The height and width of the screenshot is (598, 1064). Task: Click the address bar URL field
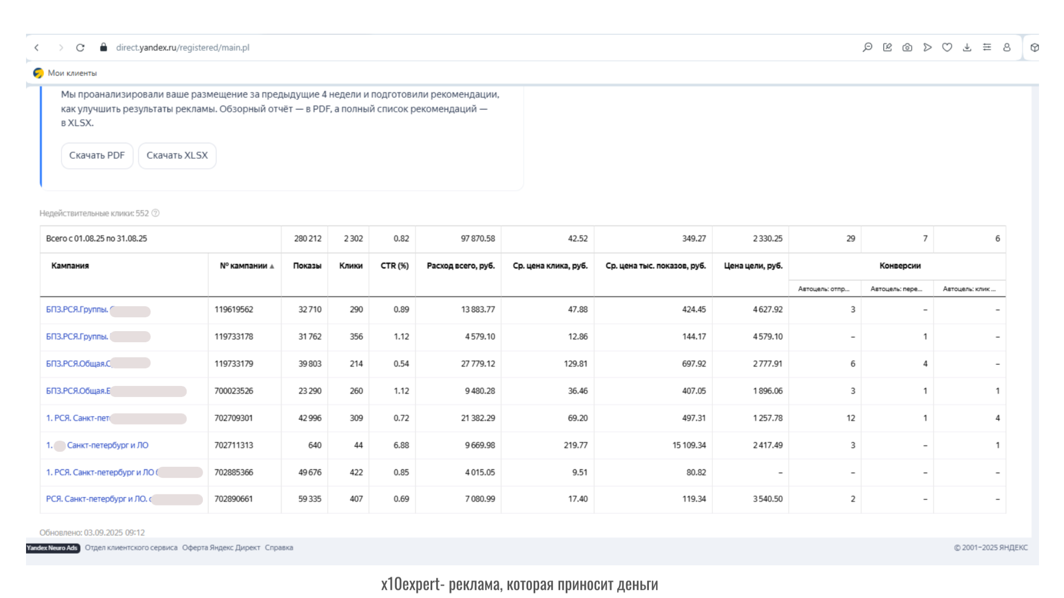183,48
